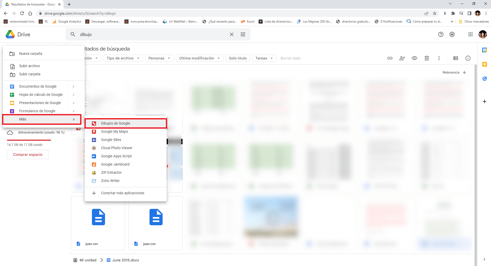The height and width of the screenshot is (266, 491).
Task: Select Nueva carpeta
Action: pyautogui.click(x=44, y=54)
